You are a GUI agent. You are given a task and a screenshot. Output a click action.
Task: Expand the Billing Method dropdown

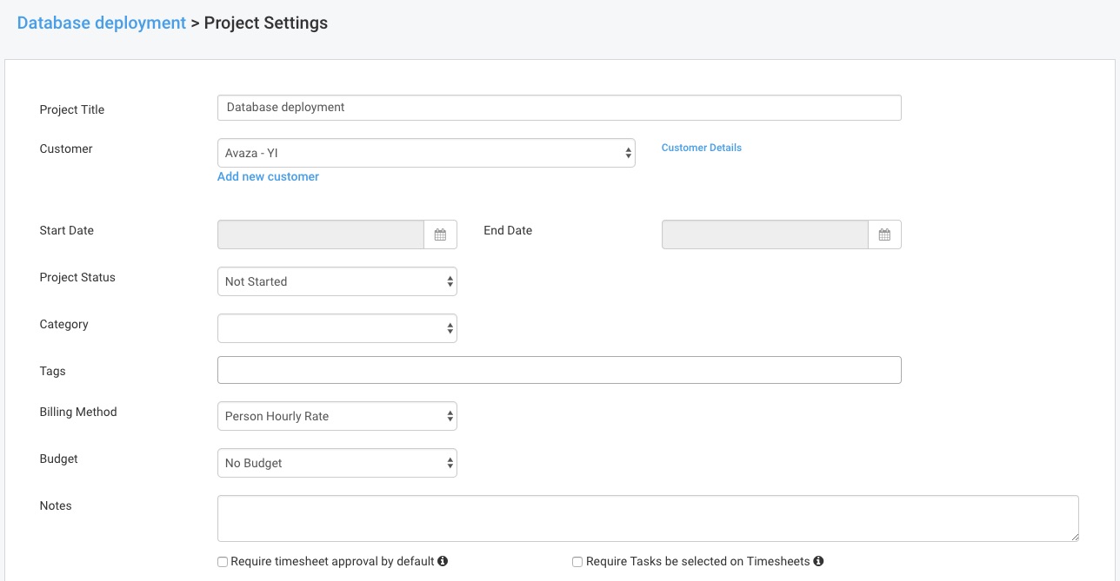337,416
